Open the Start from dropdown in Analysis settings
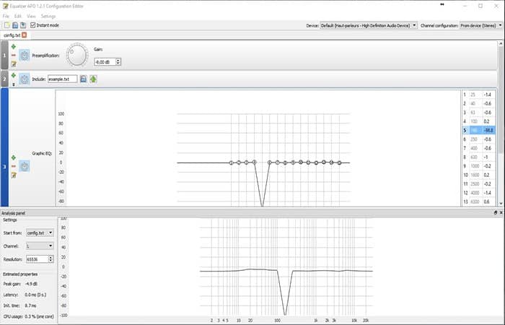This screenshot has width=505, height=325. click(40, 233)
